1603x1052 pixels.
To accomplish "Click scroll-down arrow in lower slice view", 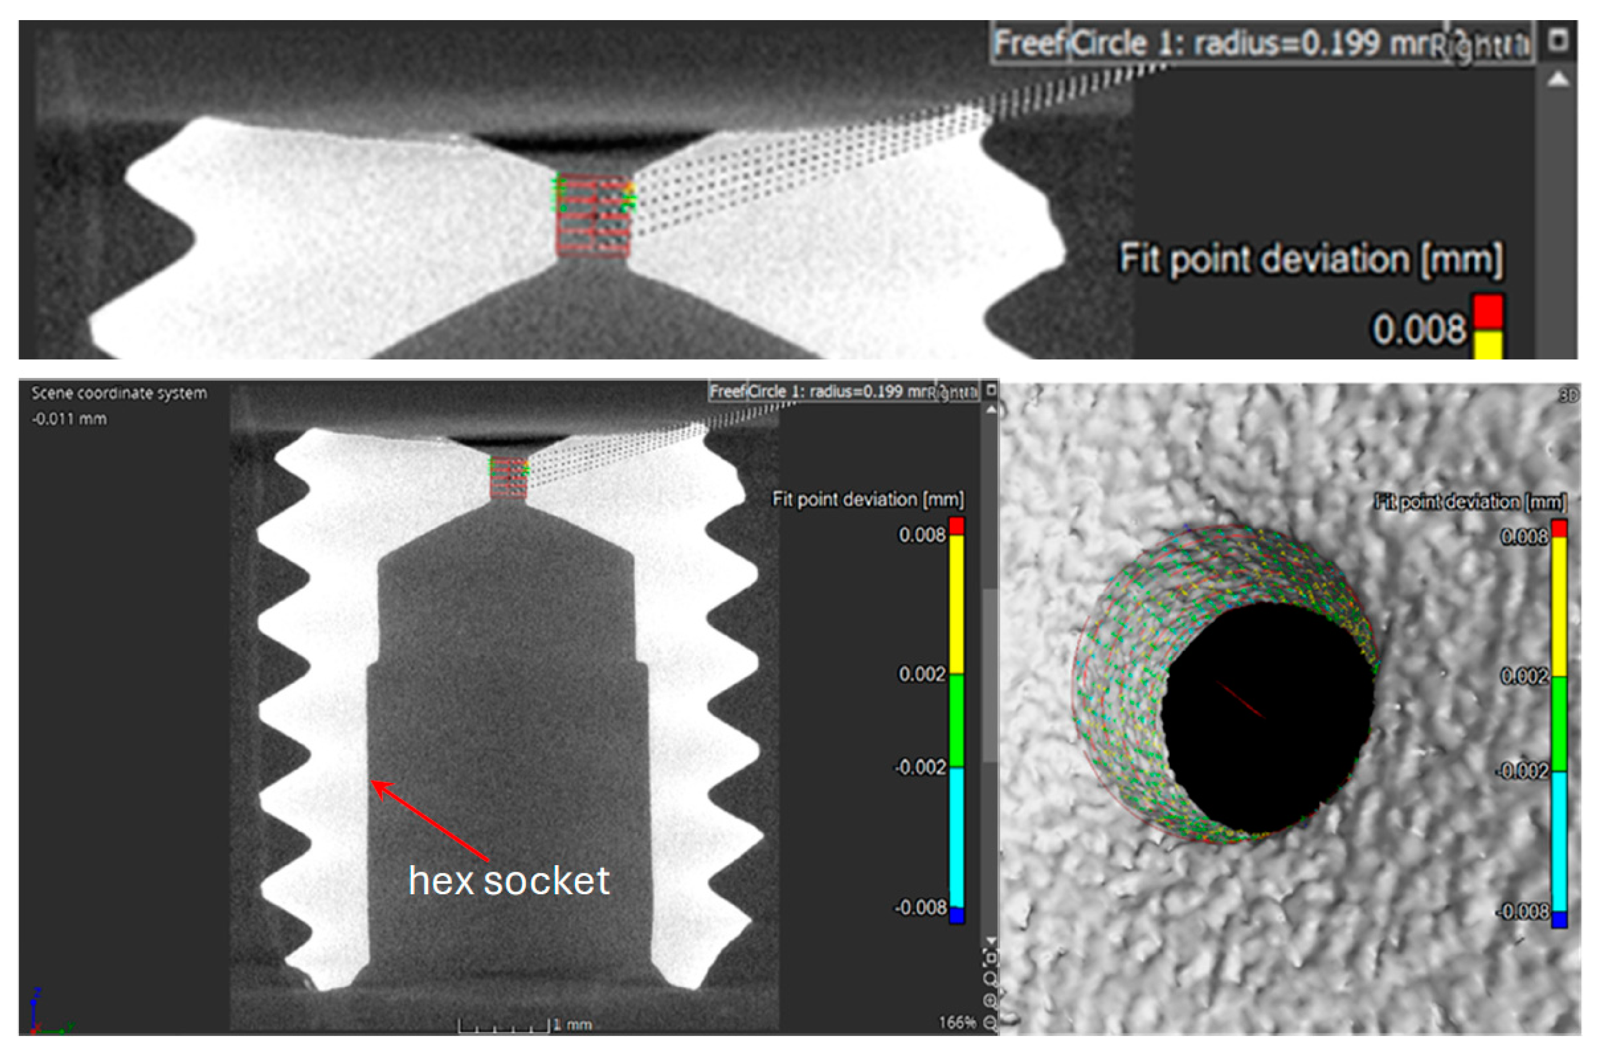I will pos(991,941).
